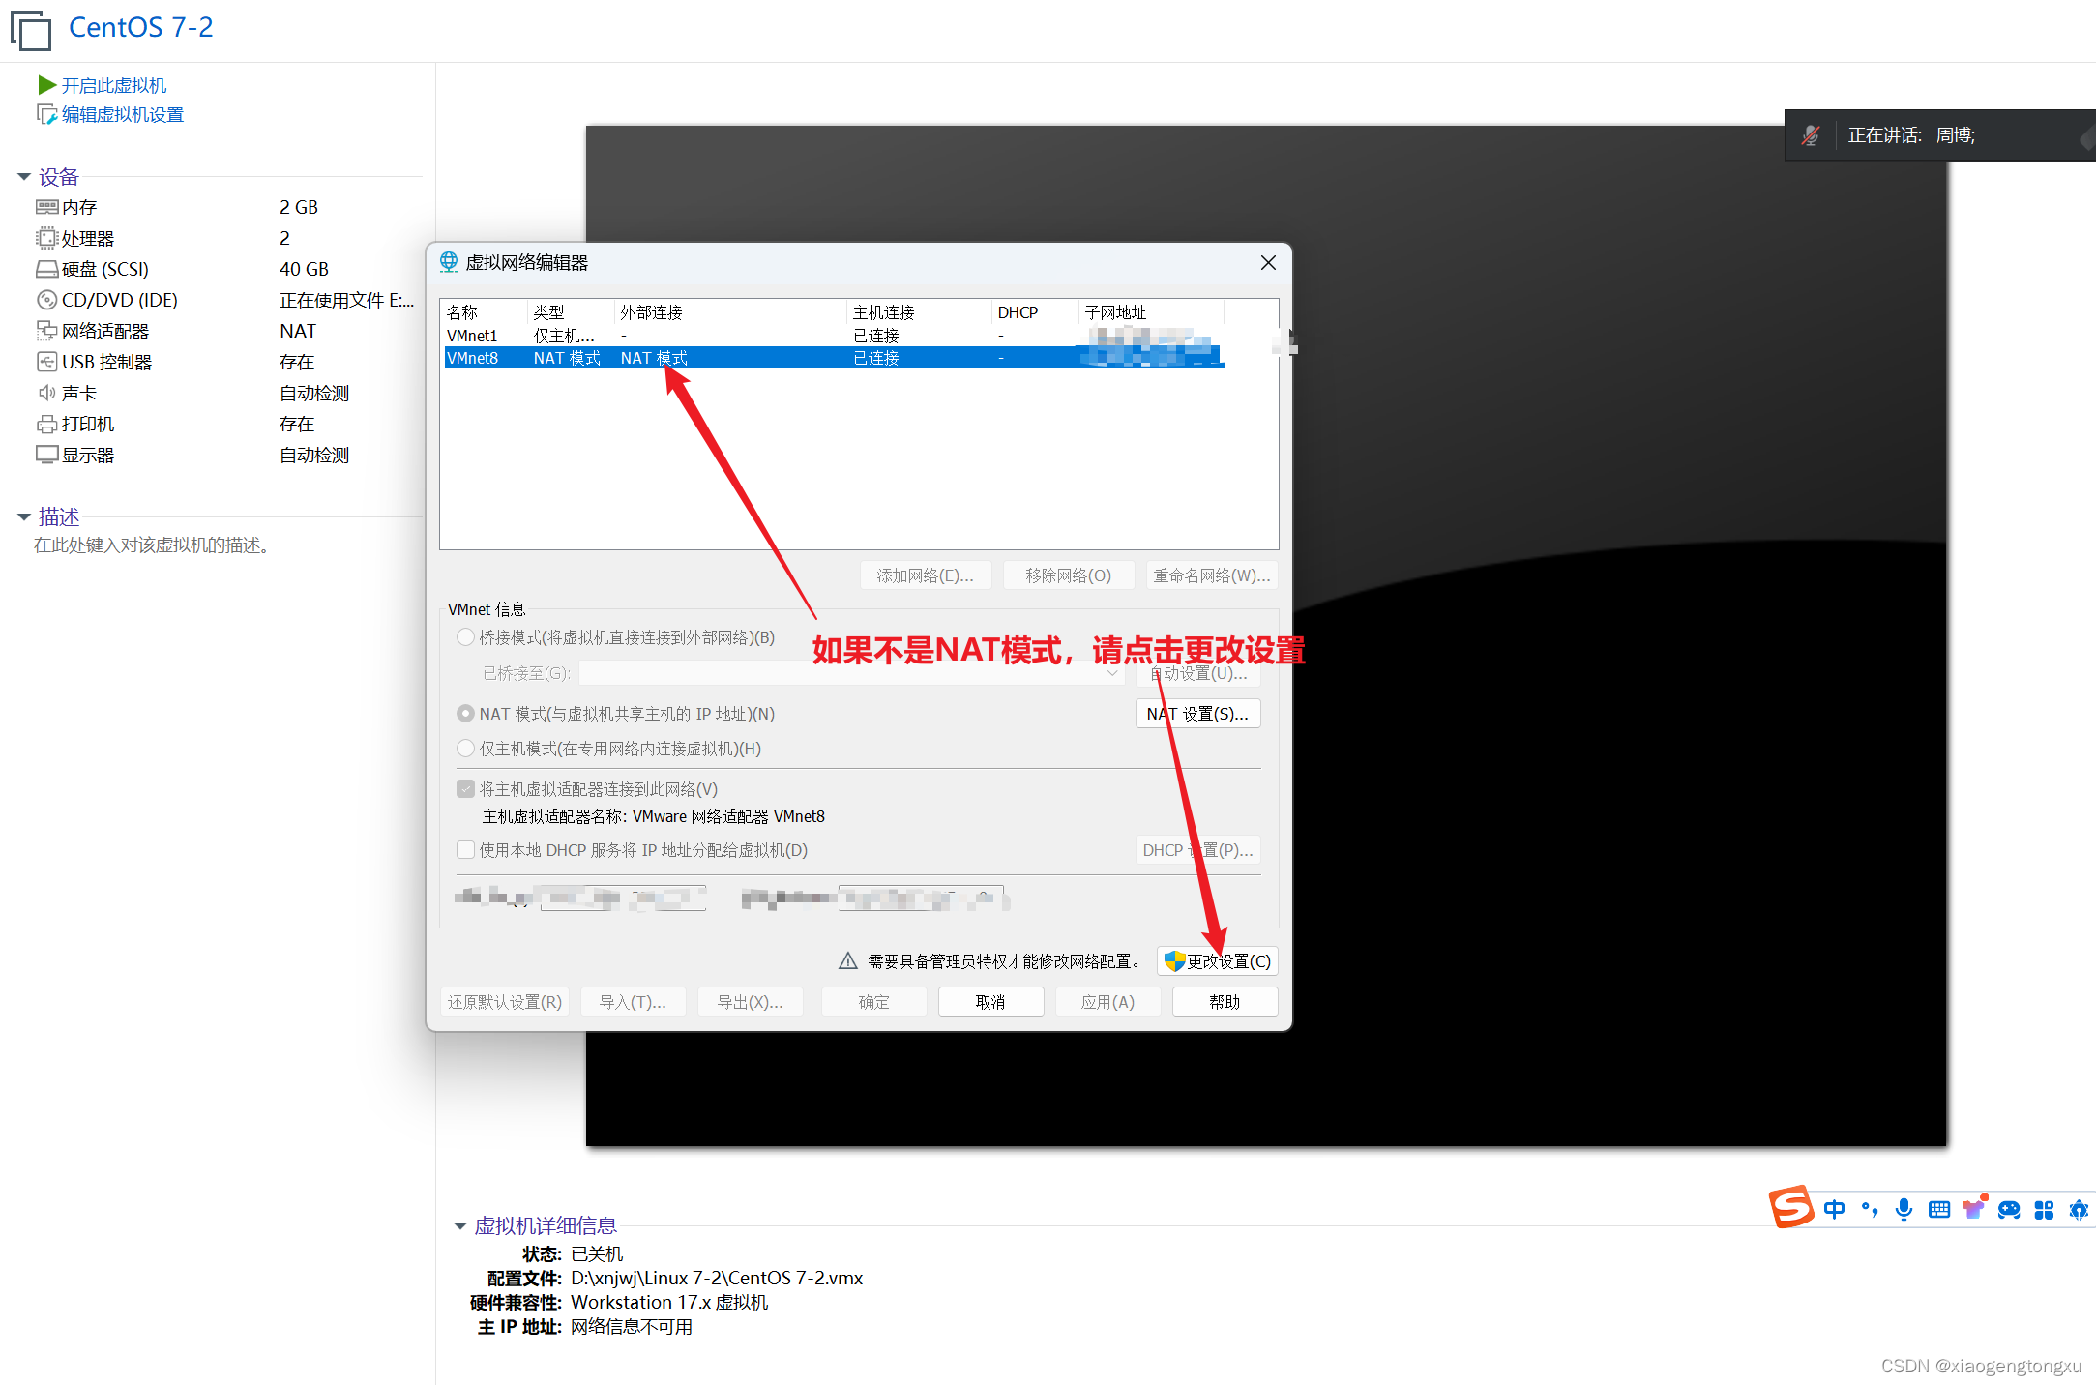Select the VMnet1 row in network list
Viewport: 2096px width, 1385px height.
point(834,336)
